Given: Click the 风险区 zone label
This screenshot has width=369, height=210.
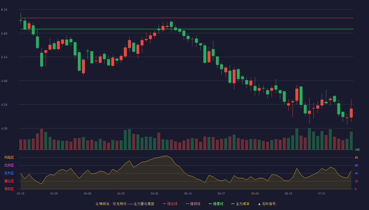Looking at the screenshot, I should point(9,157).
